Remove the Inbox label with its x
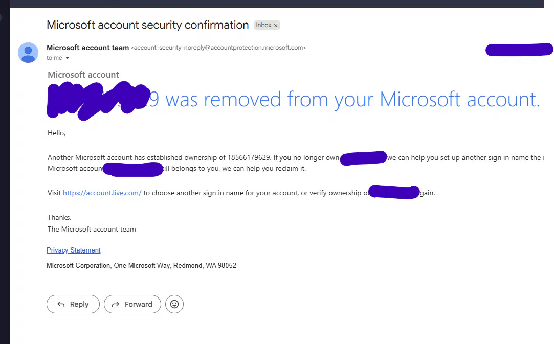Image resolution: width=554 pixels, height=344 pixels. (276, 26)
